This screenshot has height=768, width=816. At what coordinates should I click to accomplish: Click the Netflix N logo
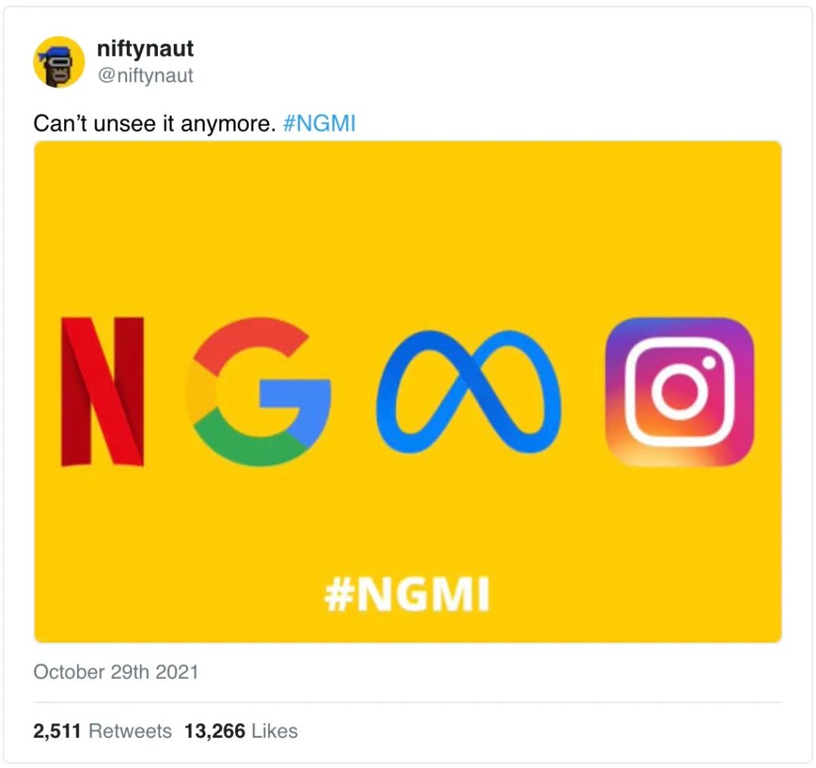[x=103, y=391]
